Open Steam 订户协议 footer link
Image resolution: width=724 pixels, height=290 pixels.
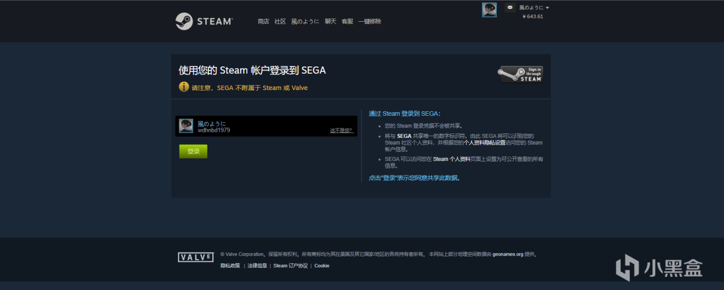pyautogui.click(x=290, y=266)
